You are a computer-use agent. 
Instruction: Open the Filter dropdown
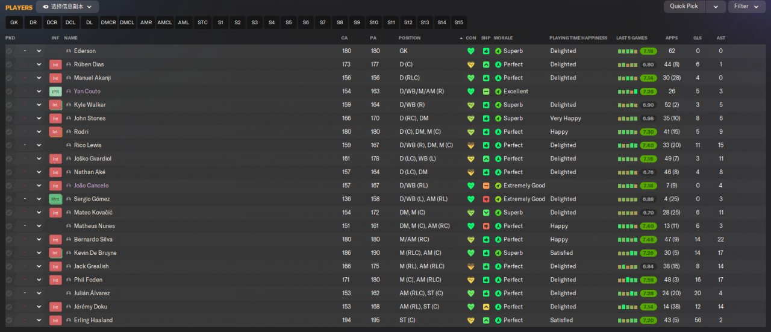coord(747,7)
